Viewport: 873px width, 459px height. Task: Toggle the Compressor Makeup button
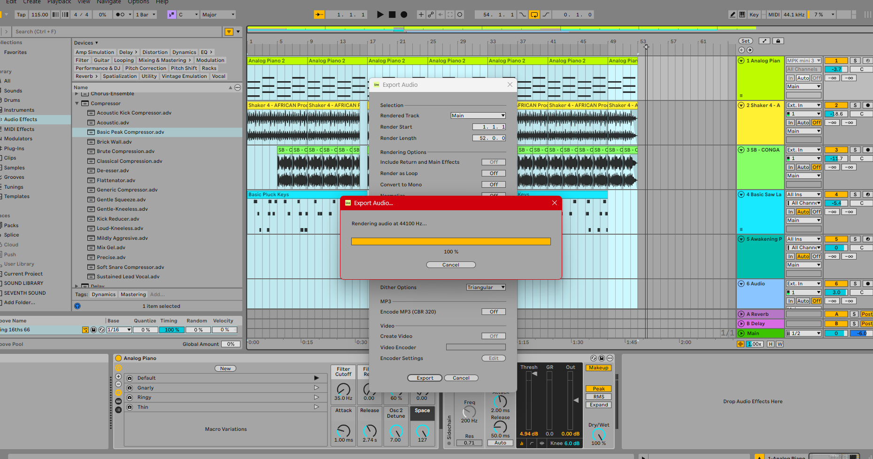[599, 368]
